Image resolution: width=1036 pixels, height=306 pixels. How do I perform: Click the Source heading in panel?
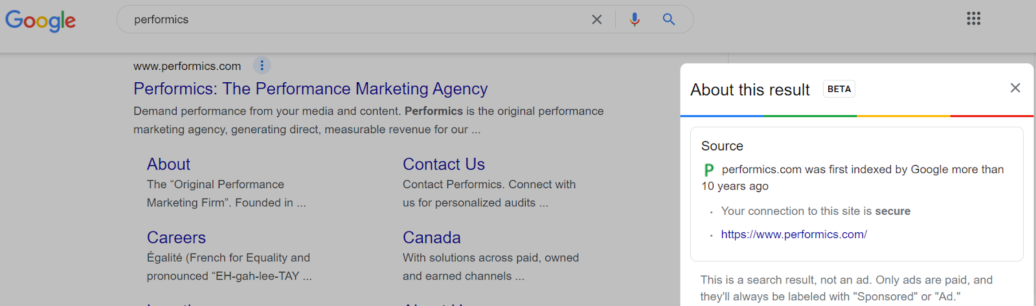coord(722,146)
